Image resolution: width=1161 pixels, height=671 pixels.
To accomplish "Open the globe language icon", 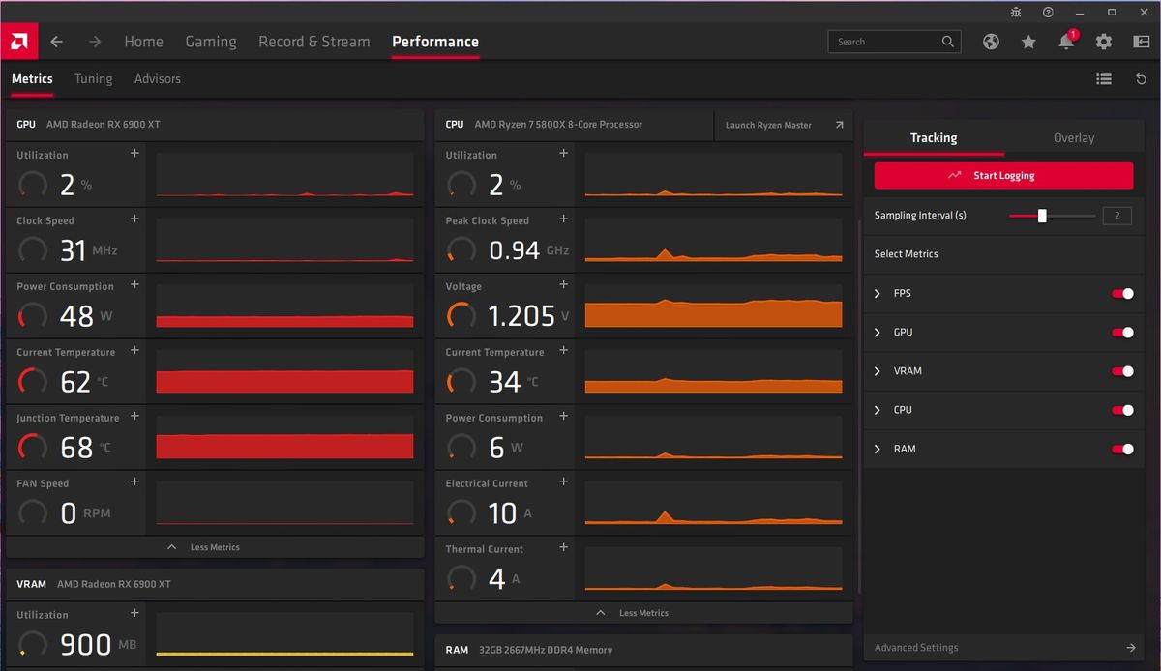I will [x=991, y=42].
